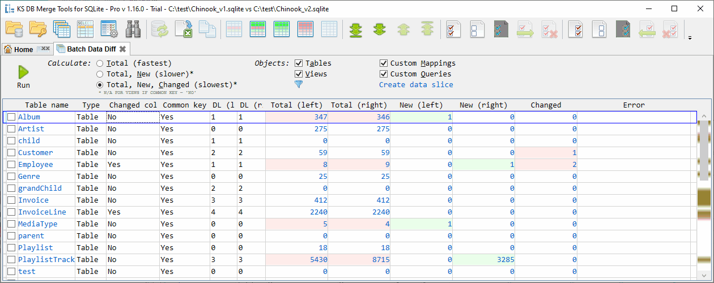Screen dimensions: 714x283
Task: Check the Album row checkbox
Action: (x=11, y=117)
